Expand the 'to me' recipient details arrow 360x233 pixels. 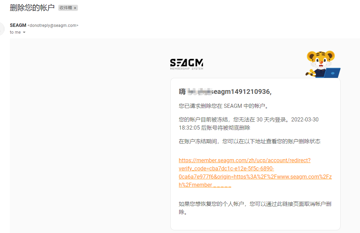pyautogui.click(x=24, y=32)
